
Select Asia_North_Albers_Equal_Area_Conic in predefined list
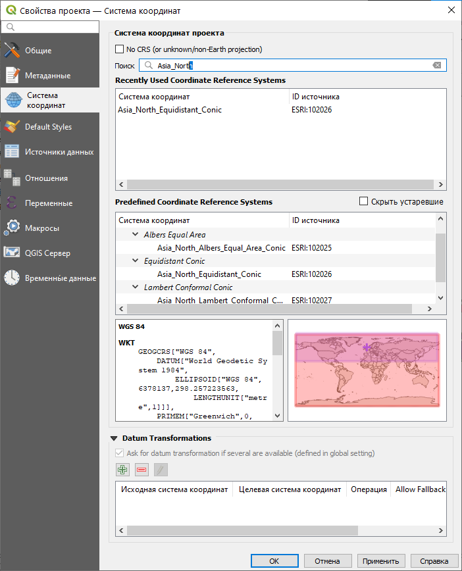point(221,248)
